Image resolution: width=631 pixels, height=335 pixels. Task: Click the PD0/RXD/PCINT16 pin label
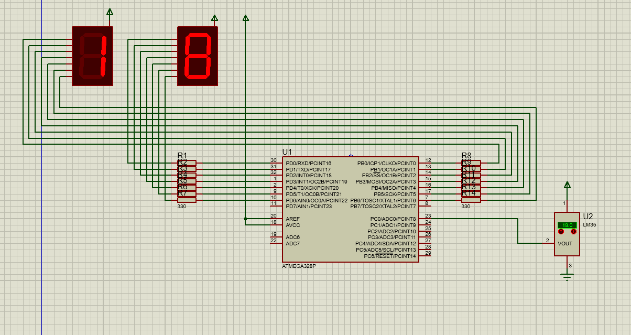point(308,163)
